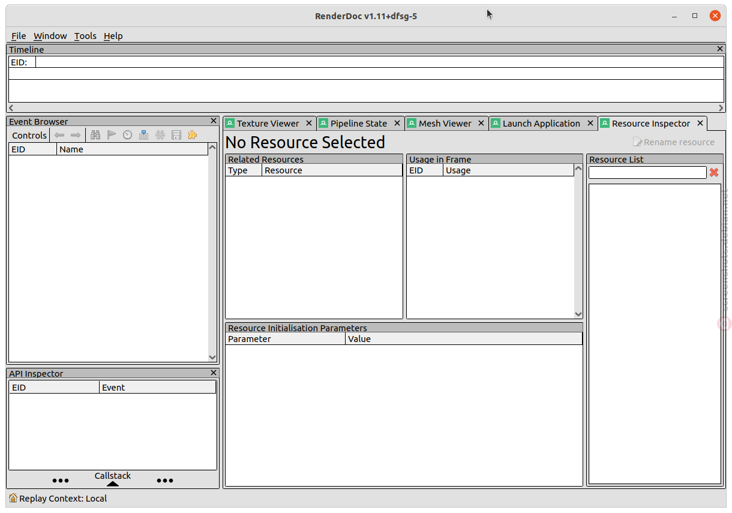Close the Launch Application tab
This screenshot has height=513, width=732.
(x=590, y=123)
